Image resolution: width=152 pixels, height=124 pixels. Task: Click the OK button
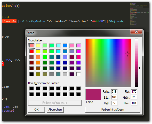[37, 110]
